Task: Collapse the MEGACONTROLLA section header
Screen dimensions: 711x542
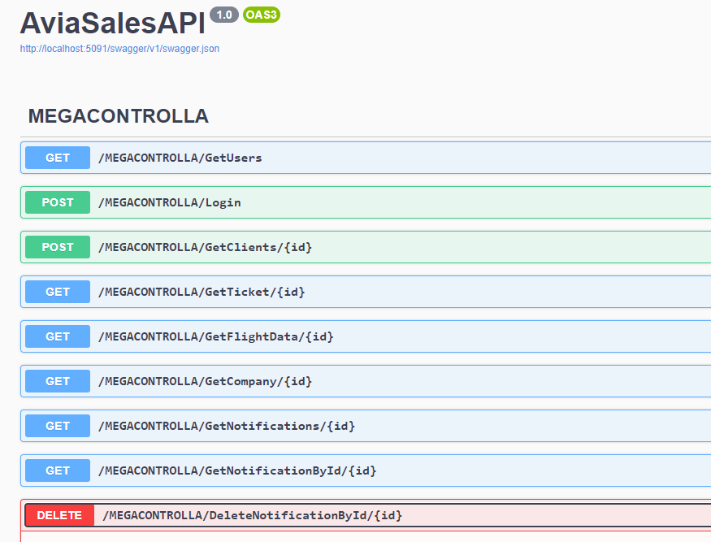Action: [118, 116]
